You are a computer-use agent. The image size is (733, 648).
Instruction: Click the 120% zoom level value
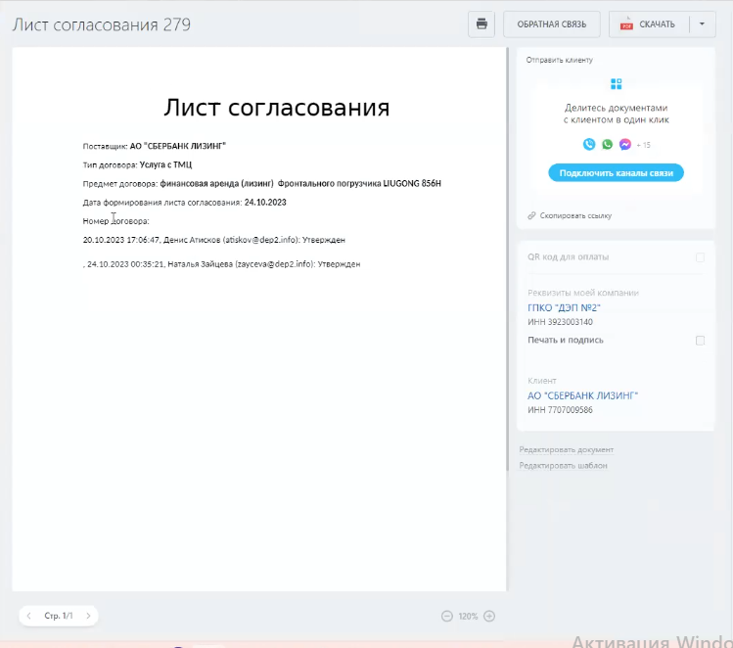click(x=468, y=617)
